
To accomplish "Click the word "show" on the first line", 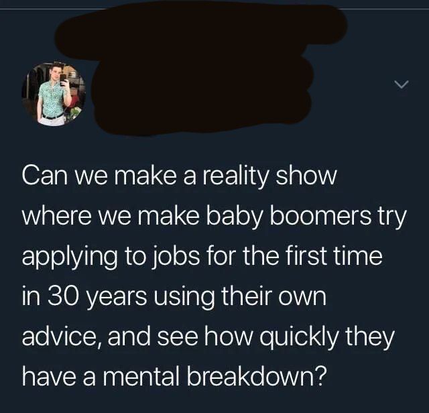I will tap(306, 176).
